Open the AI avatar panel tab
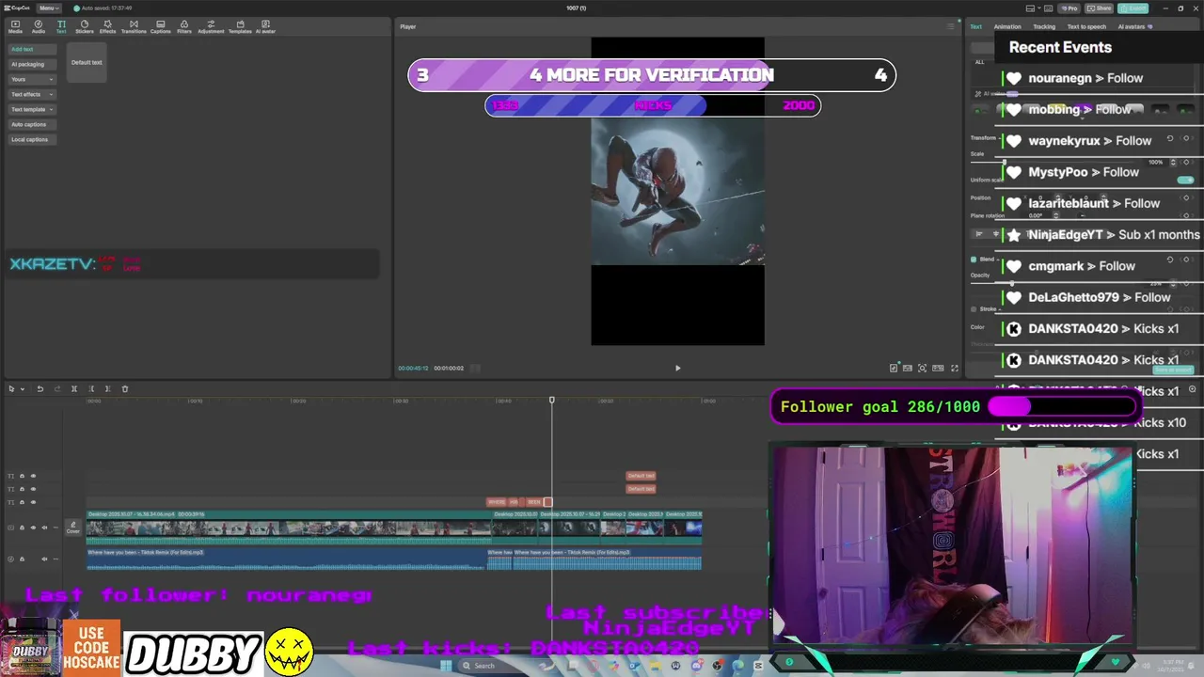This screenshot has height=677, width=1204. point(265,26)
